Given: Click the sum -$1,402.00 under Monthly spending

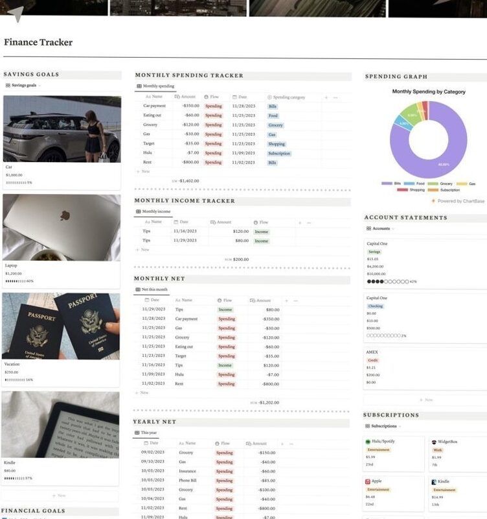Looking at the screenshot, I should [x=186, y=181].
